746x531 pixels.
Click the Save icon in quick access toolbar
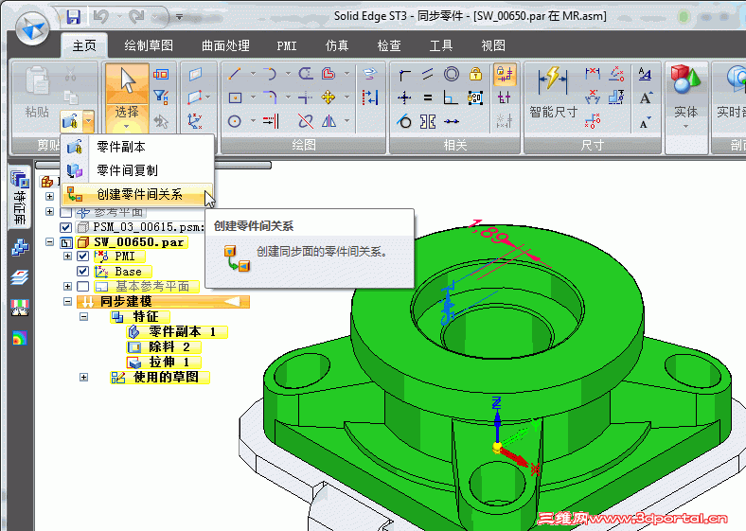73,17
